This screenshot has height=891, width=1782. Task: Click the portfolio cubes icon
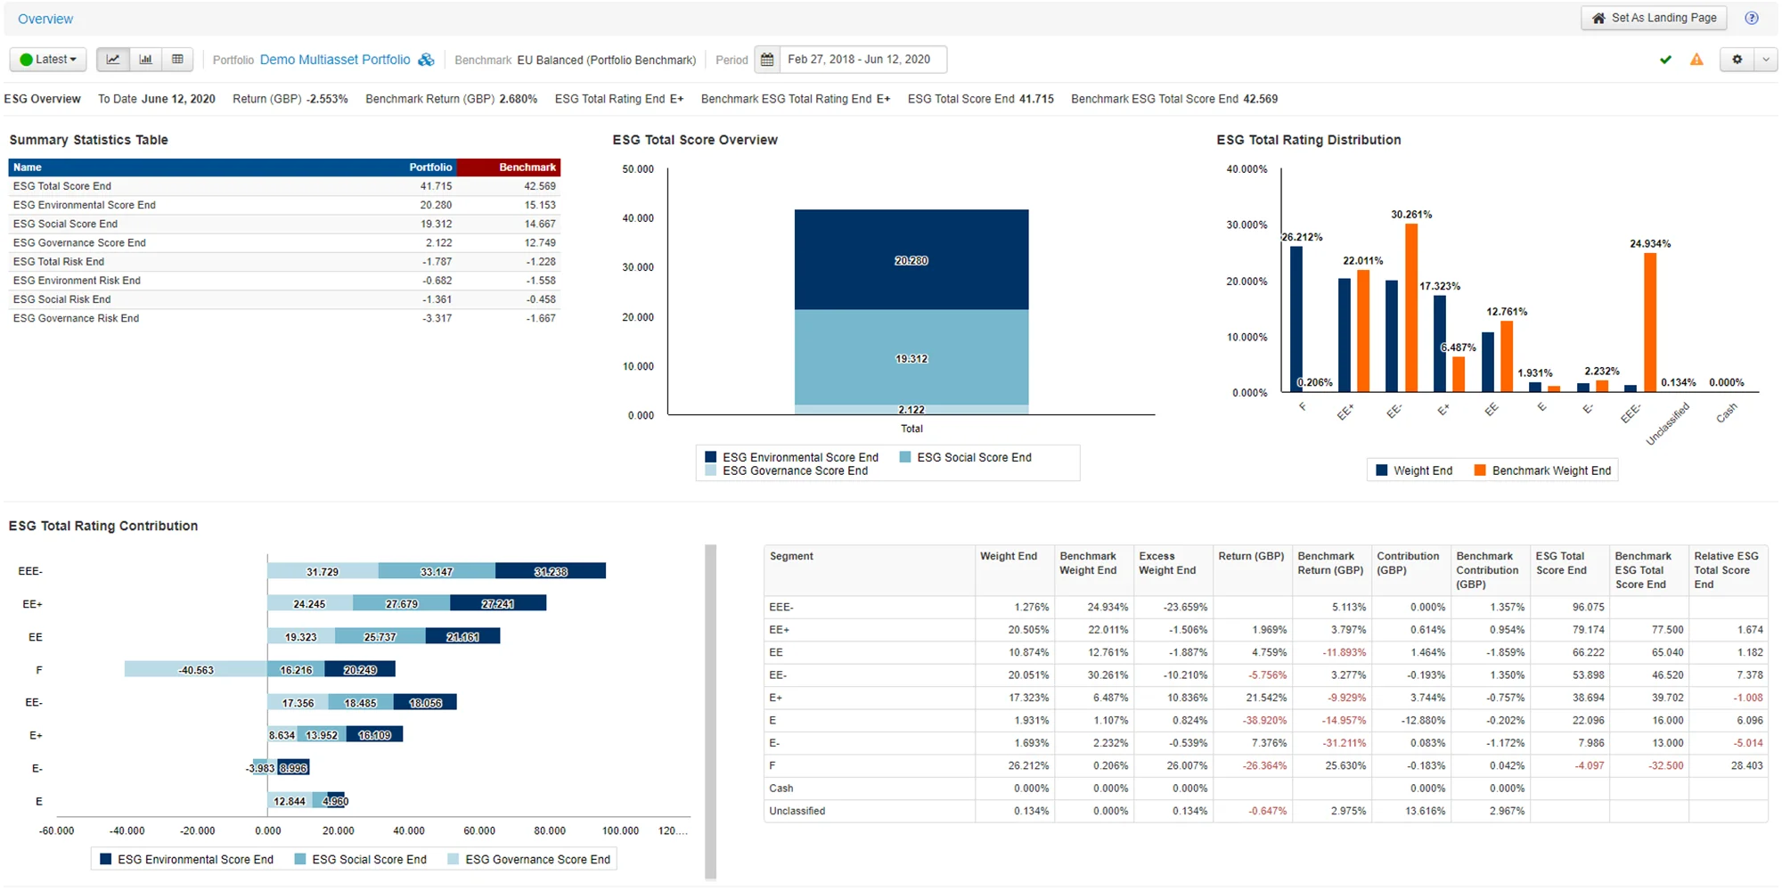pos(427,60)
